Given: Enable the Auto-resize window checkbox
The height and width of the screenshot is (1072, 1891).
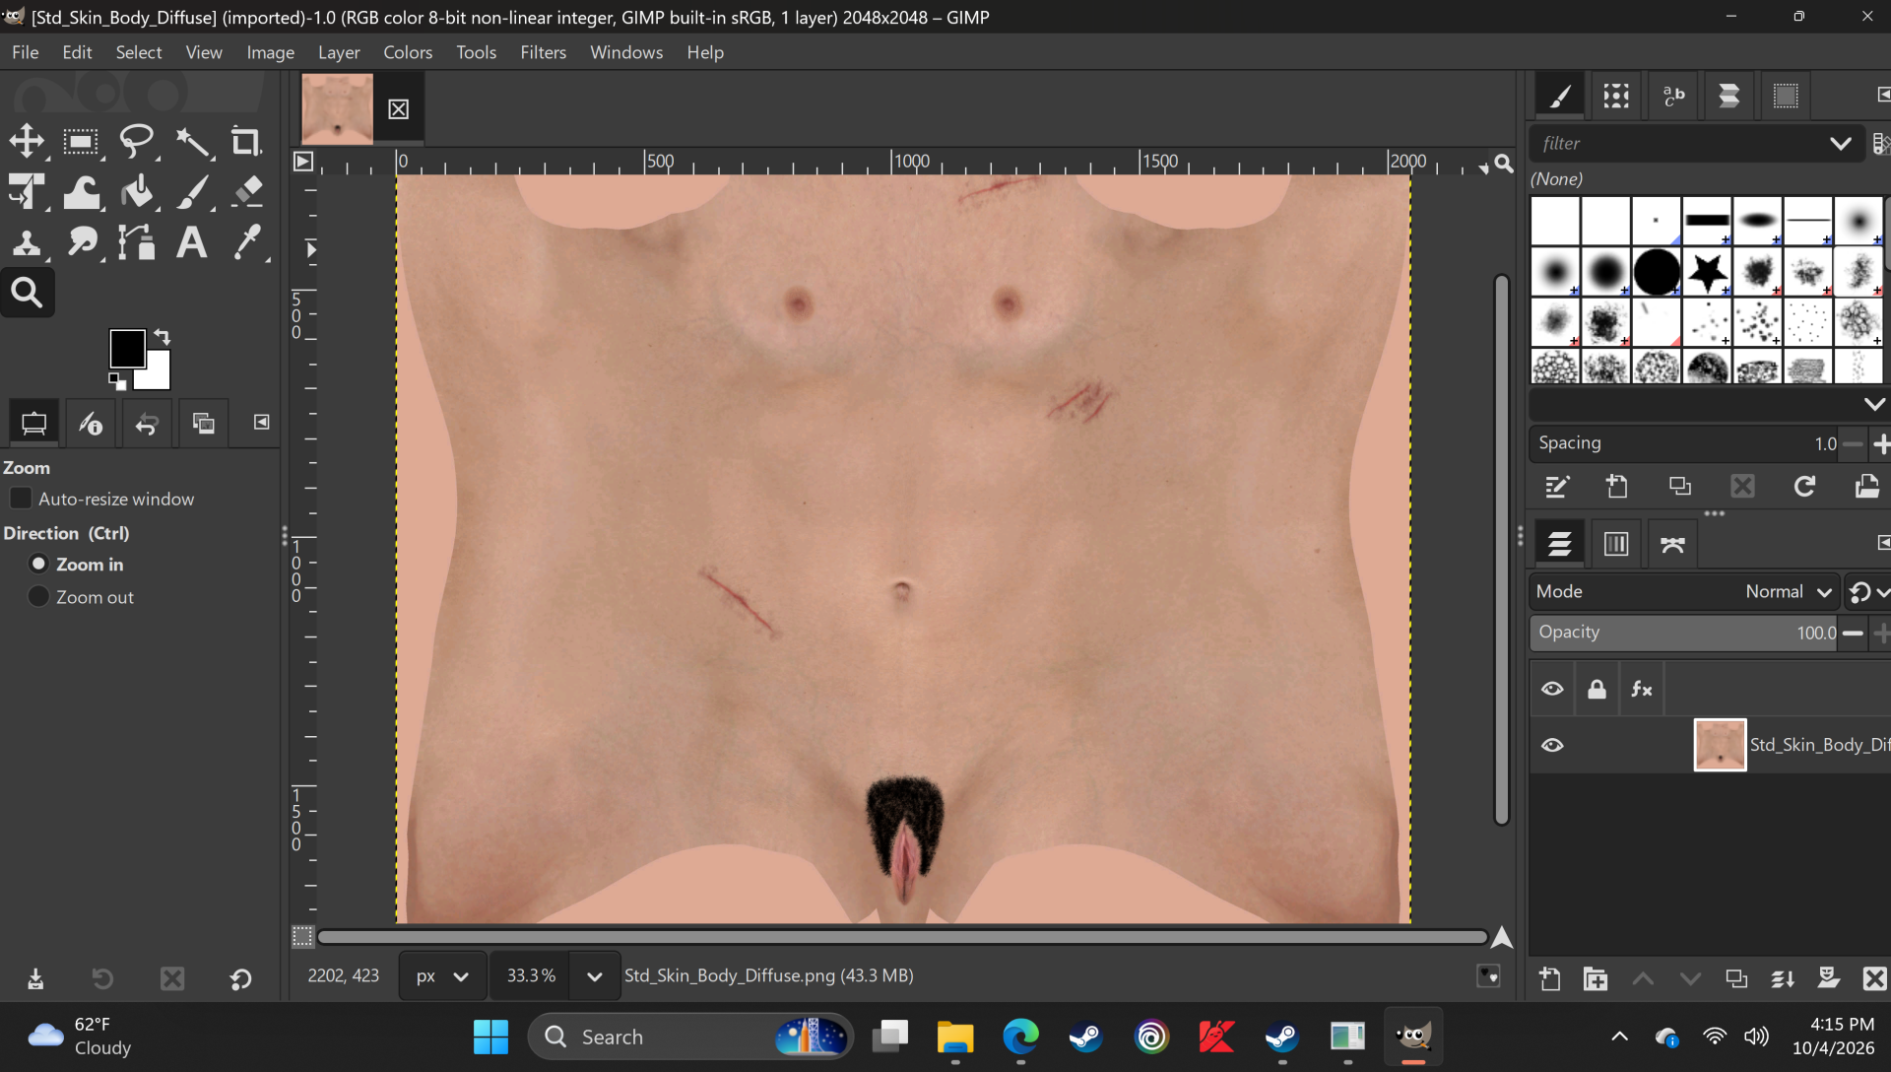Looking at the screenshot, I should tap(21, 499).
